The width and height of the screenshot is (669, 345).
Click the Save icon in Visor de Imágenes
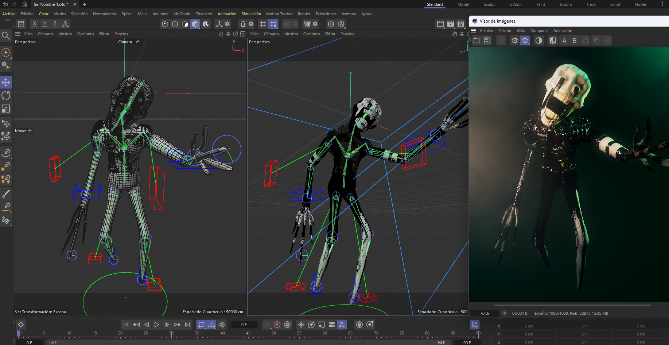click(487, 40)
